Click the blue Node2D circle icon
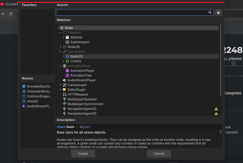Screen dimensions: 243x163 pos(67,57)
